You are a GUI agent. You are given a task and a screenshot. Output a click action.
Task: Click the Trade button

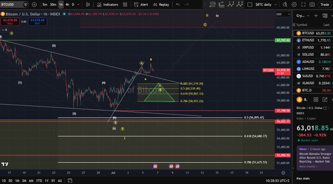325,4
